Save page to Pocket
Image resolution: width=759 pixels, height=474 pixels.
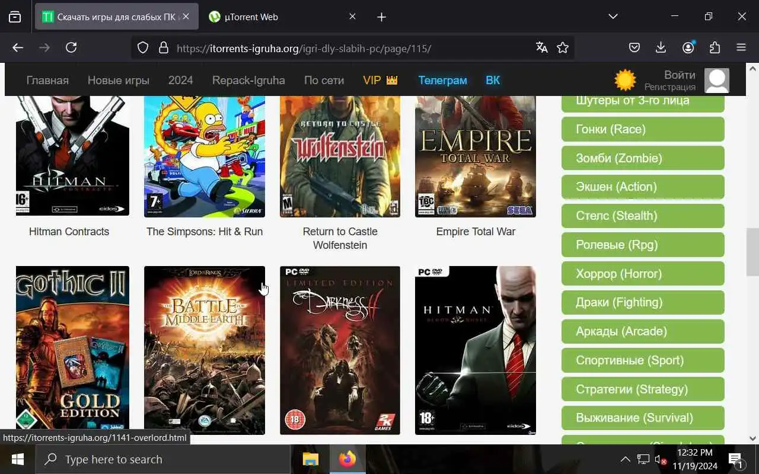point(634,48)
